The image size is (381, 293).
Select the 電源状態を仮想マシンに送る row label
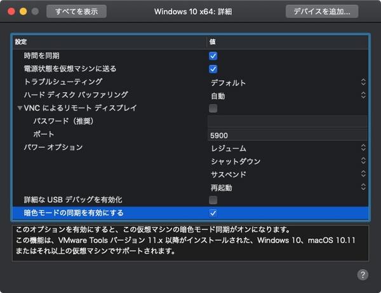click(x=70, y=69)
